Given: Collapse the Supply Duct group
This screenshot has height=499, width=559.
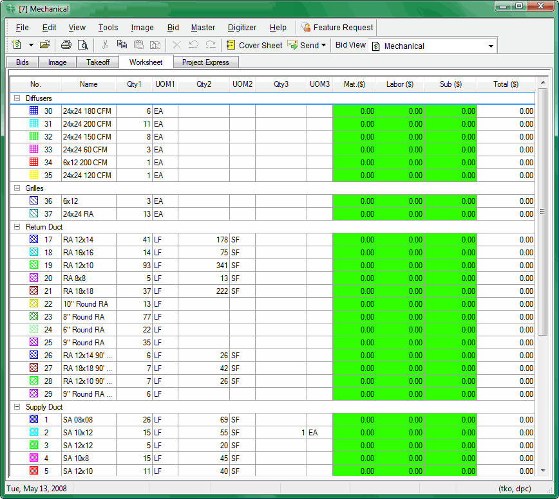Looking at the screenshot, I should (x=17, y=407).
